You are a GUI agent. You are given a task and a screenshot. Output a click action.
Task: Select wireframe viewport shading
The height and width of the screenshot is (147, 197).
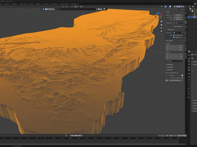(x=177, y=7)
